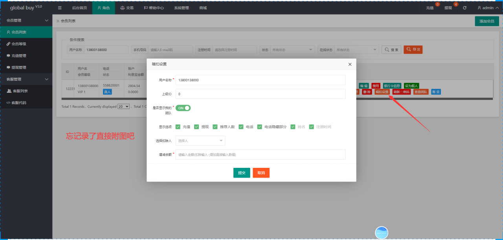Click the refresh icon in top bar
The height and width of the screenshot is (240, 503).
pos(465,8)
